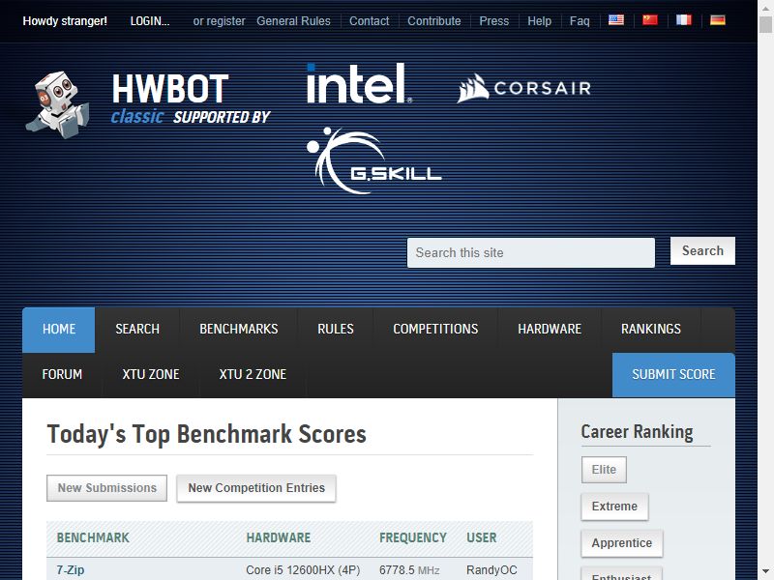Click the 'or register' link
774x580 pixels.
tap(220, 21)
